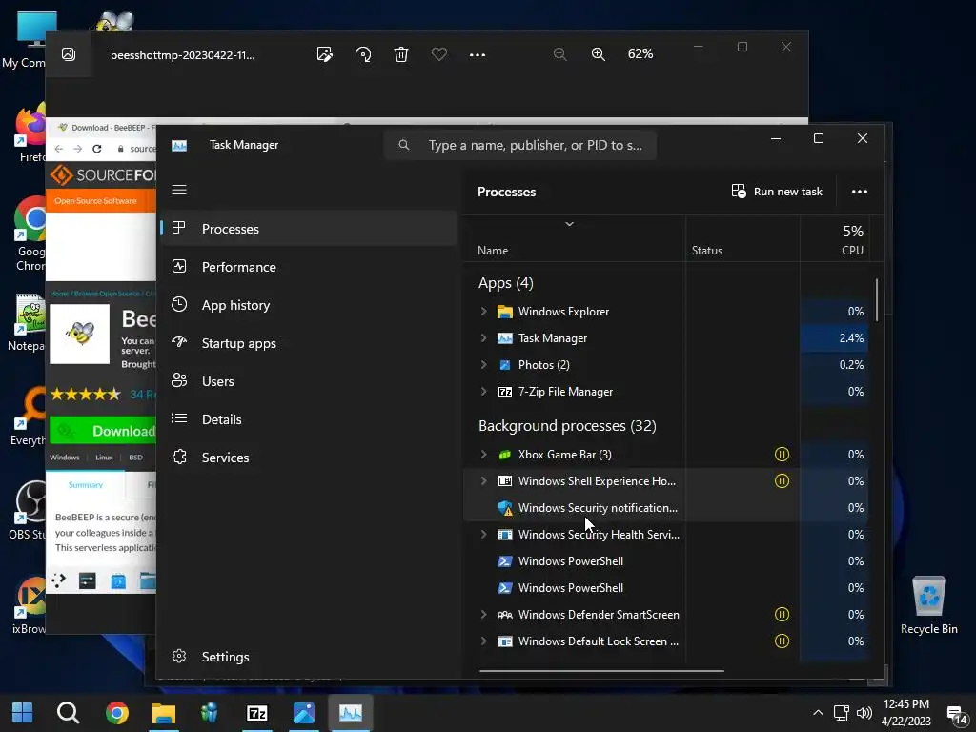The width and height of the screenshot is (976, 732).
Task: Open Recycle Bin on the desktop
Action: pyautogui.click(x=928, y=604)
